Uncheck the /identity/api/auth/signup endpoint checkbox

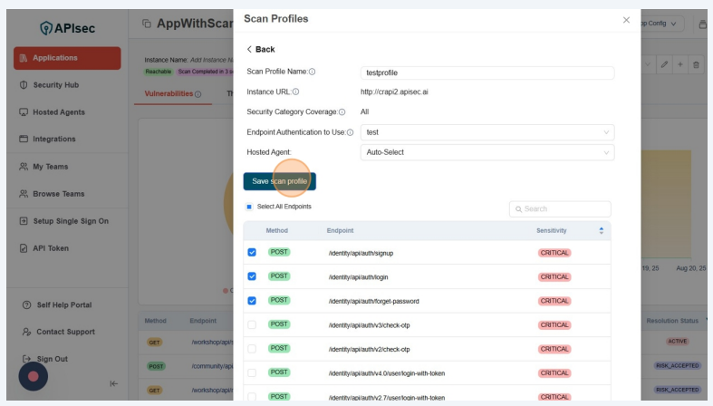(x=252, y=253)
